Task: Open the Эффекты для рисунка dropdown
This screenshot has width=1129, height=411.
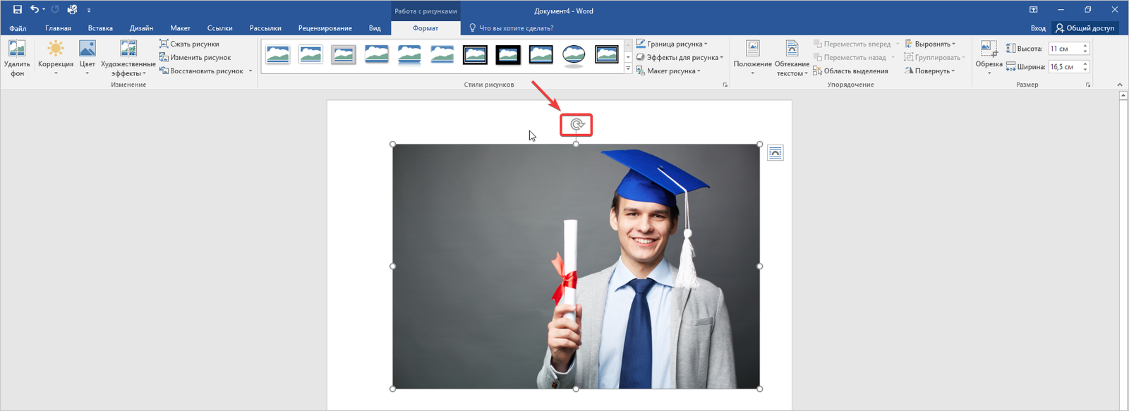Action: (x=680, y=57)
